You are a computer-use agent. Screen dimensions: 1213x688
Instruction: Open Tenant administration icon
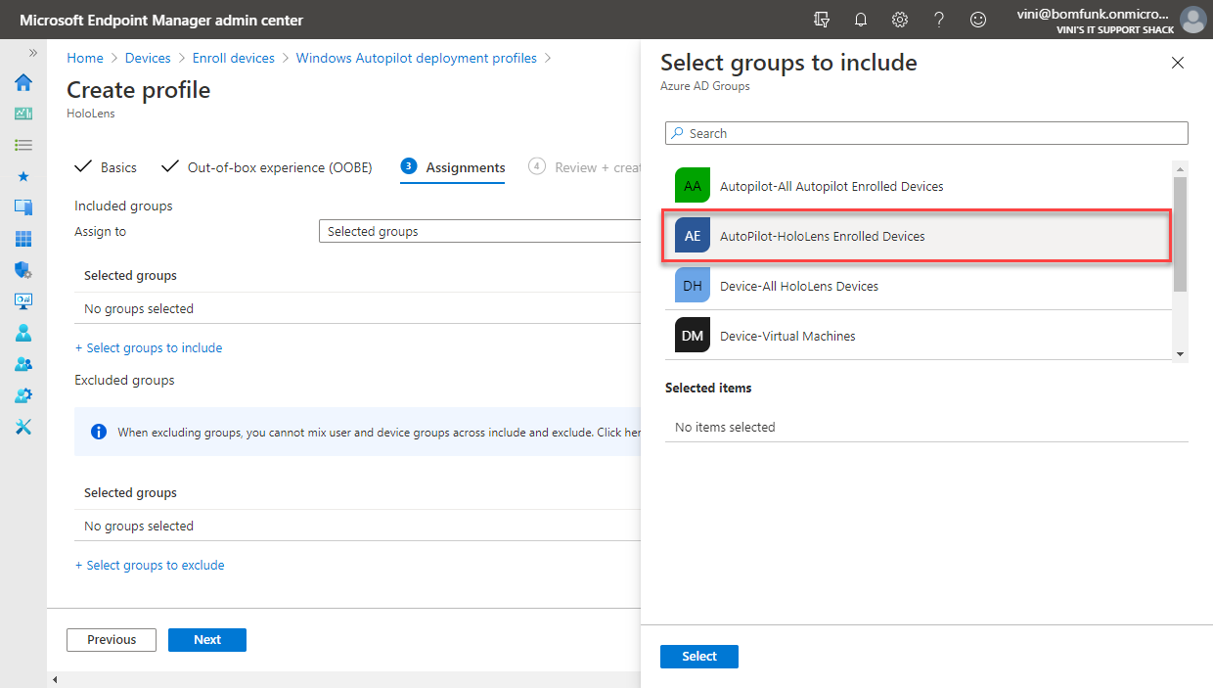[23, 395]
